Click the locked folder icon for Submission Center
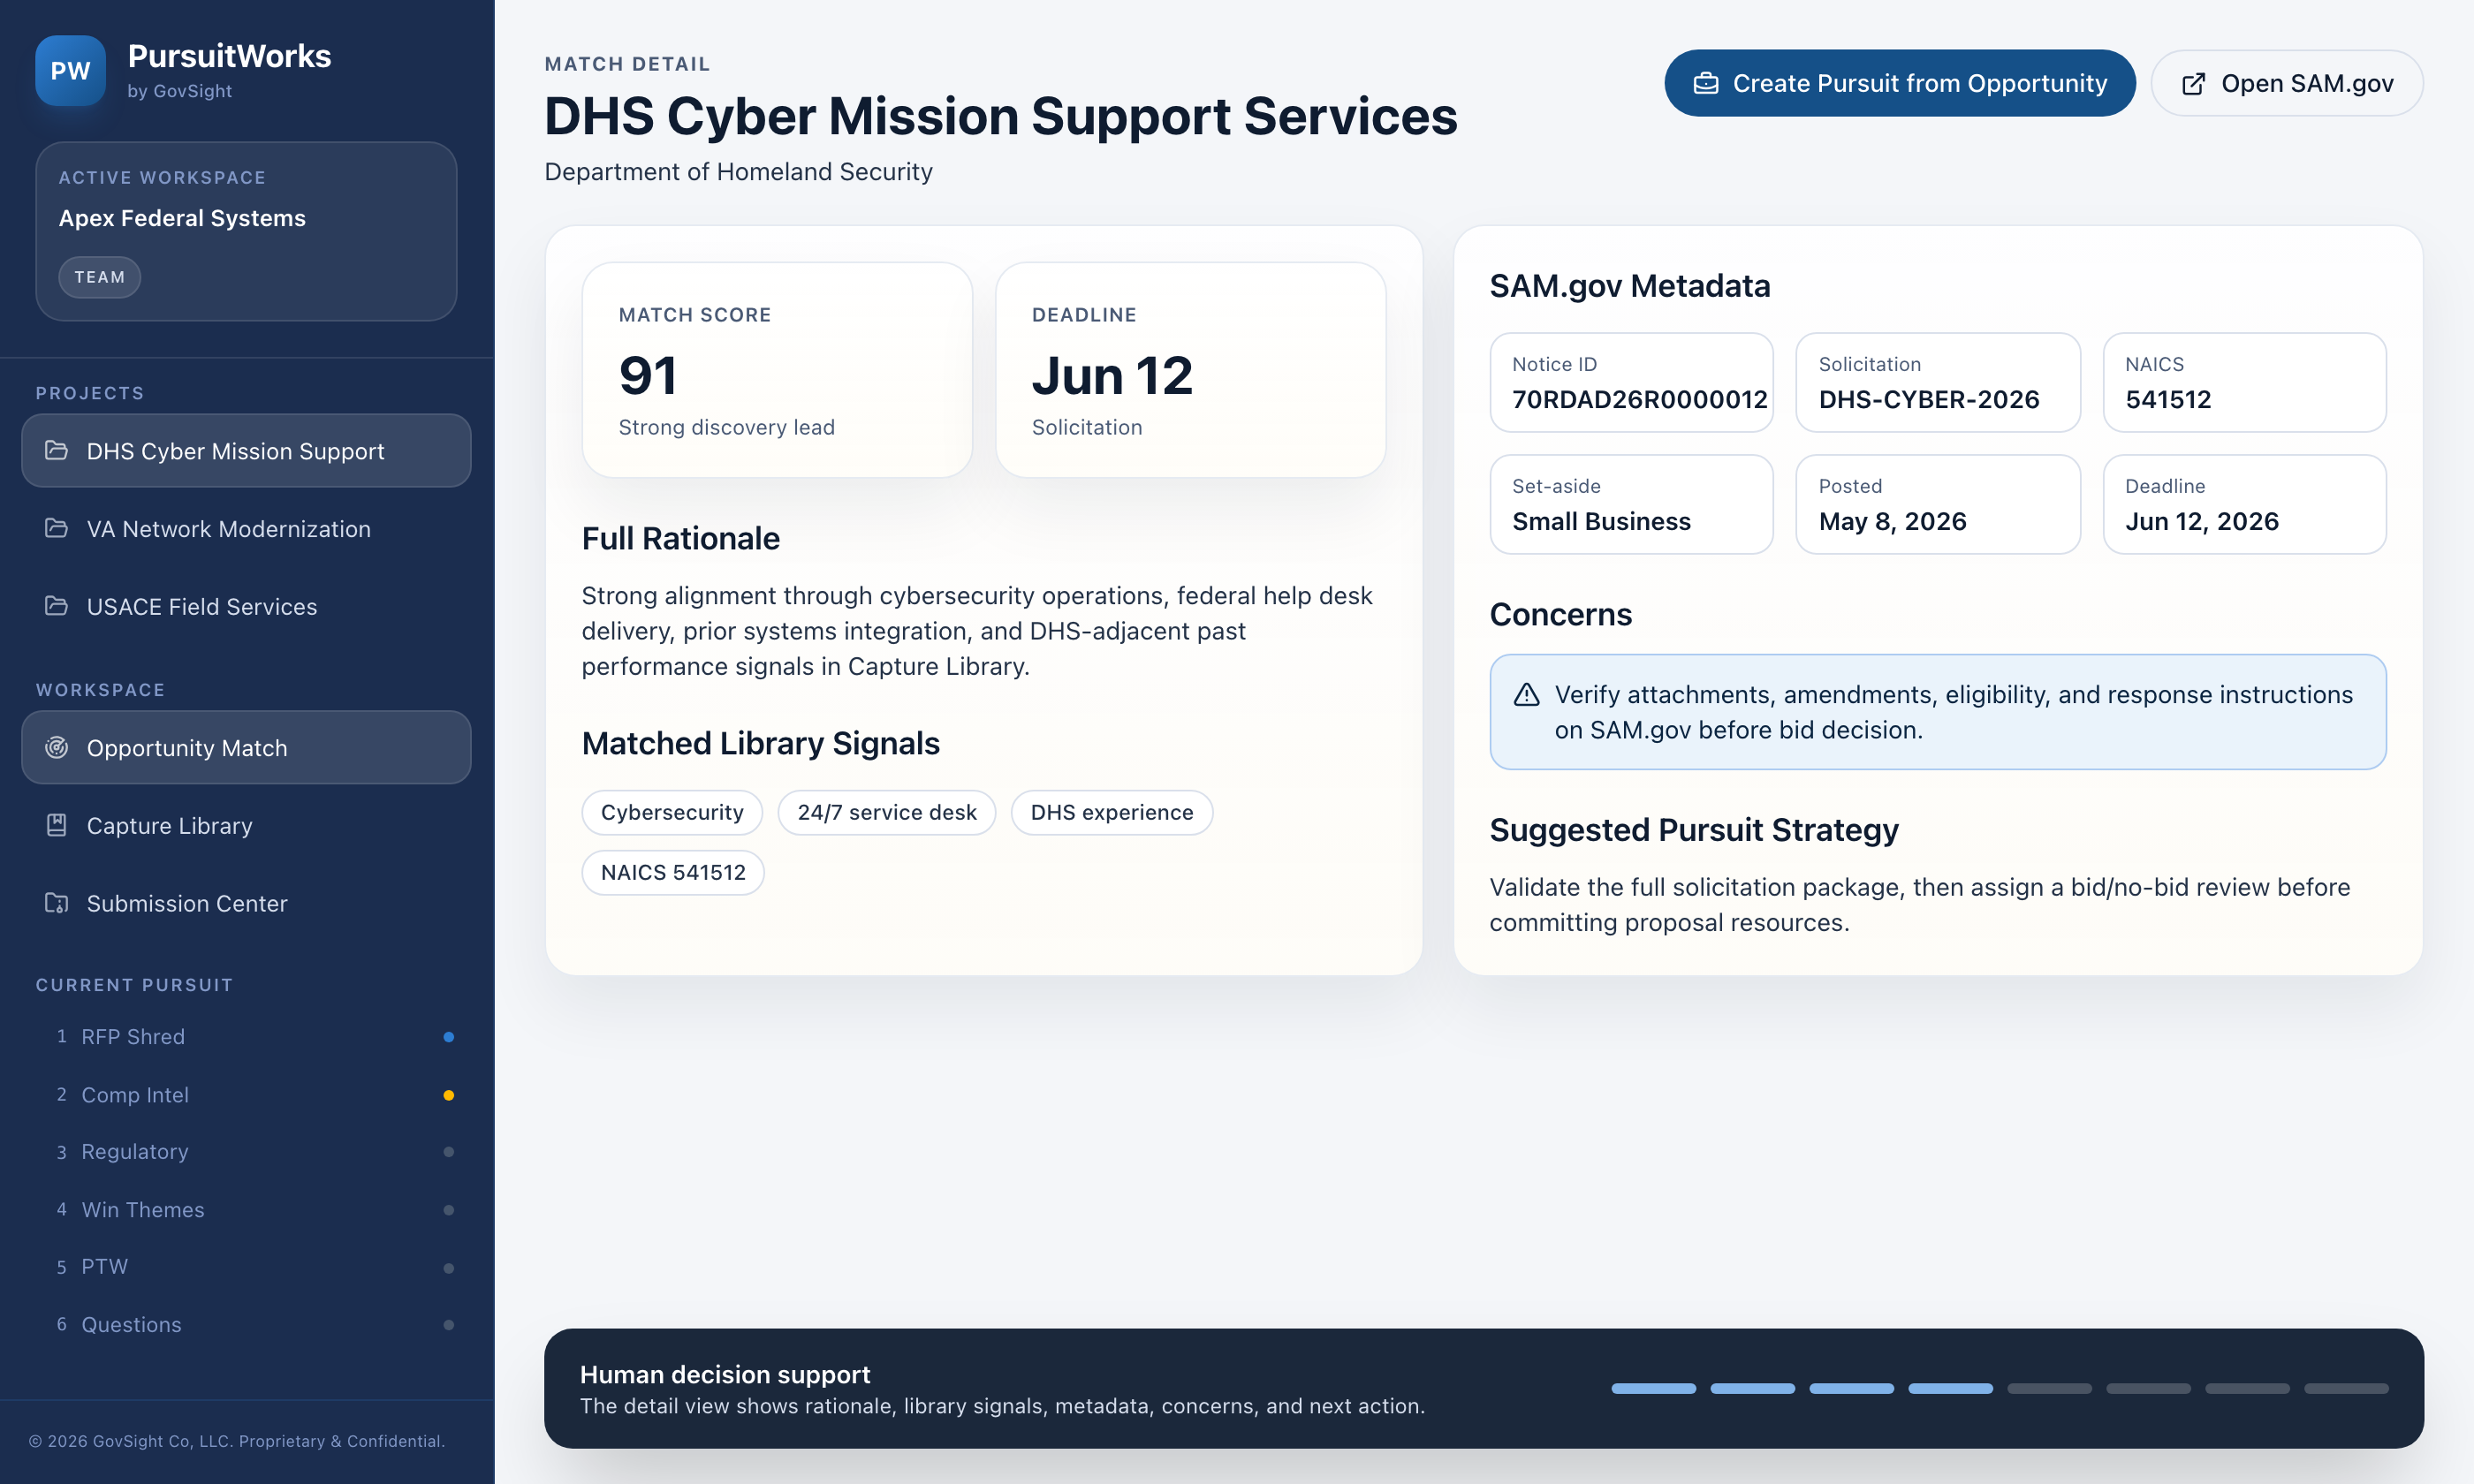The width and height of the screenshot is (2474, 1484). [x=57, y=903]
